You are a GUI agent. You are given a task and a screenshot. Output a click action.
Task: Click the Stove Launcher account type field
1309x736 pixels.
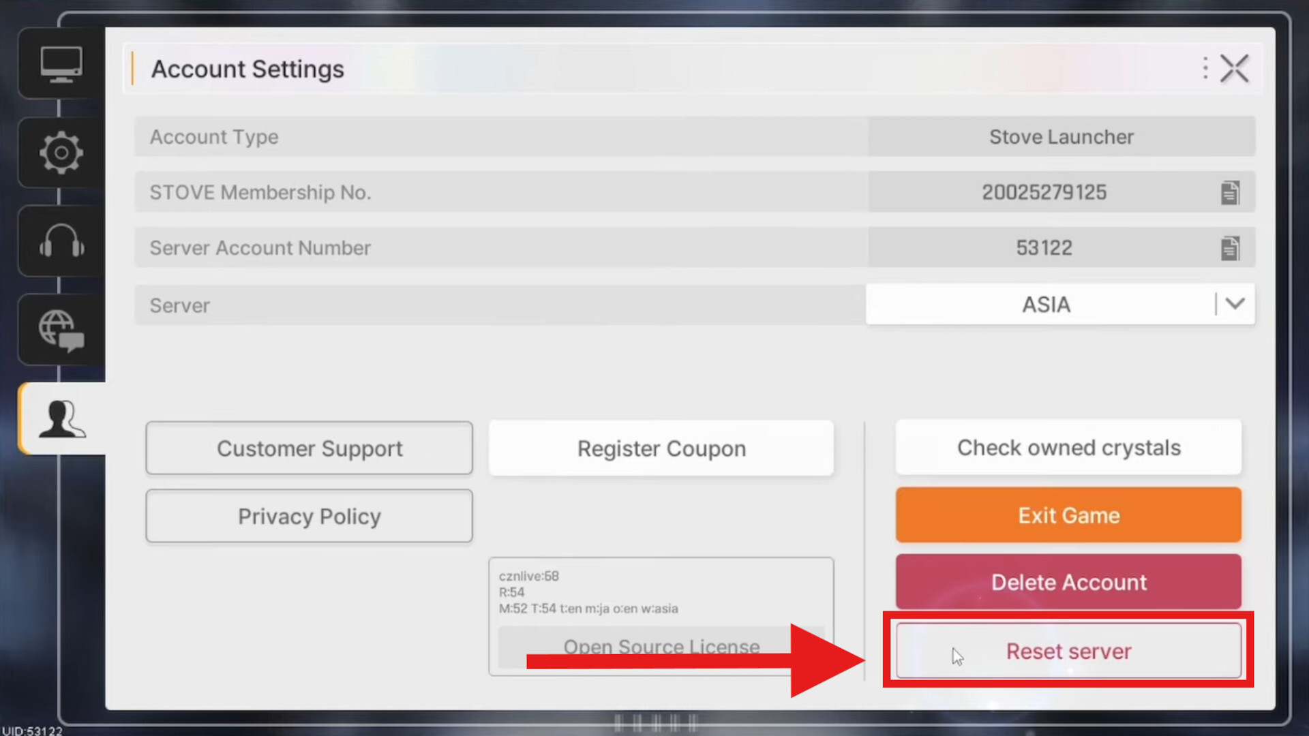click(1061, 137)
